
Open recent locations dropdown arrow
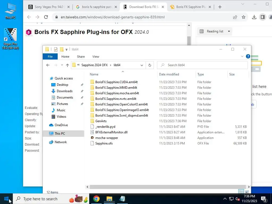tap(62, 65)
